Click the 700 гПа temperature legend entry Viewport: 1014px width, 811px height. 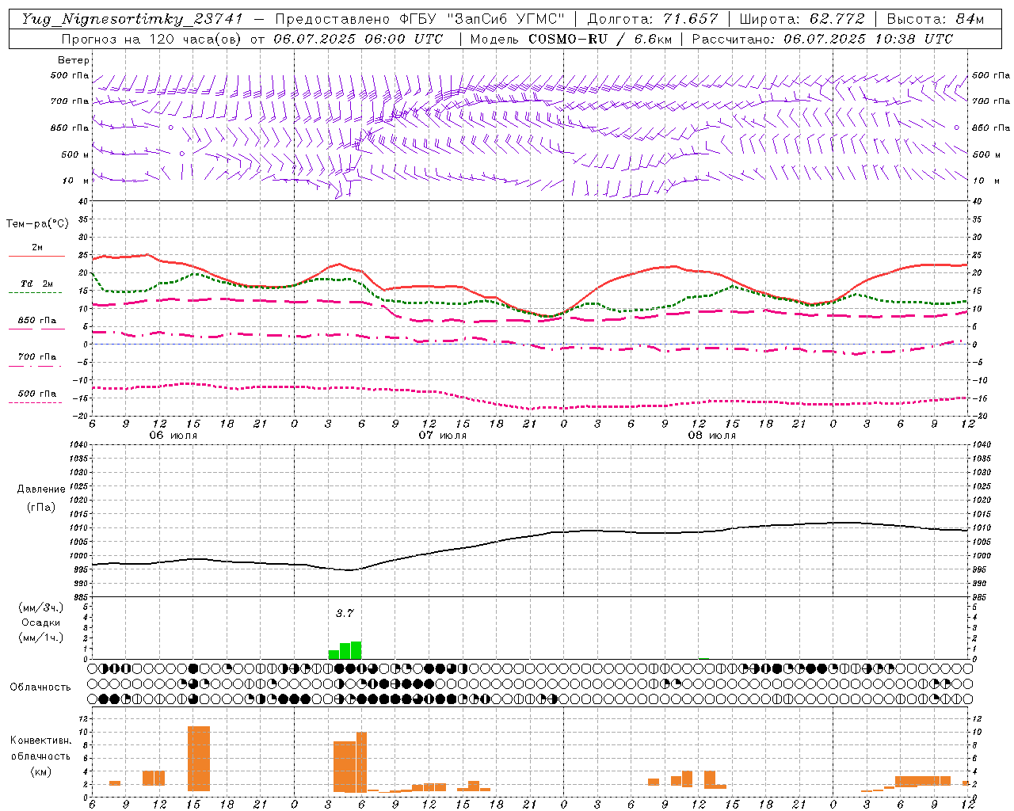tap(37, 357)
